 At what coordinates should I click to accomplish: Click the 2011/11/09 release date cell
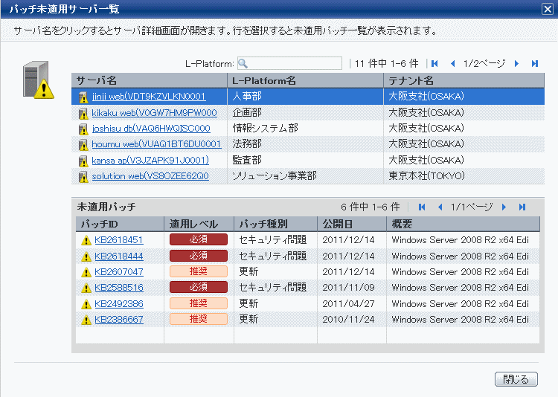[x=352, y=288]
